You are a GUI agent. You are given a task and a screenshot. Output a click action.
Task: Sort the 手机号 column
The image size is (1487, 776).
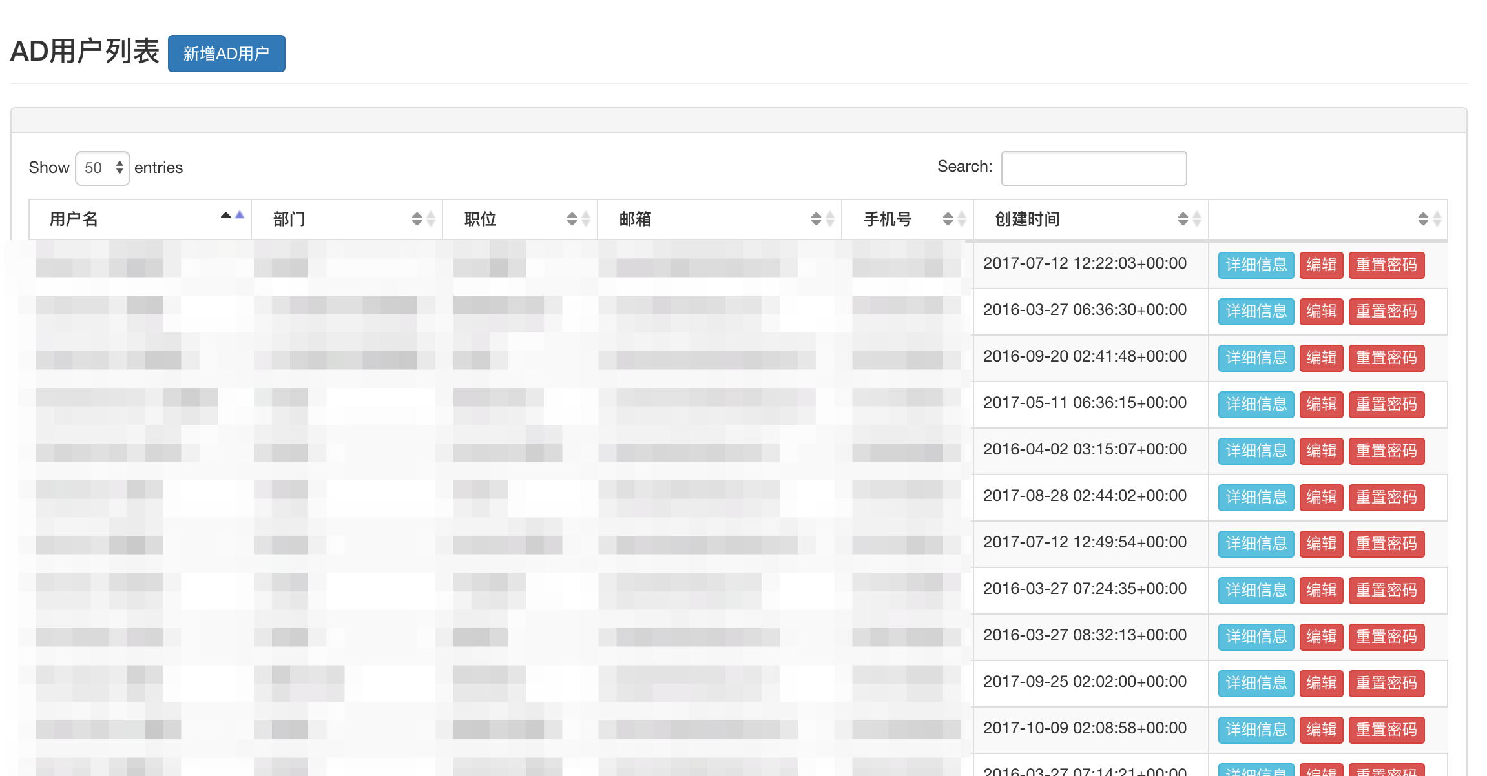click(953, 220)
